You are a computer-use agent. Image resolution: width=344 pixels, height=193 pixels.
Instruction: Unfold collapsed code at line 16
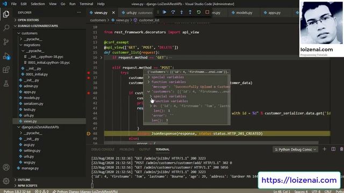click(101, 57)
